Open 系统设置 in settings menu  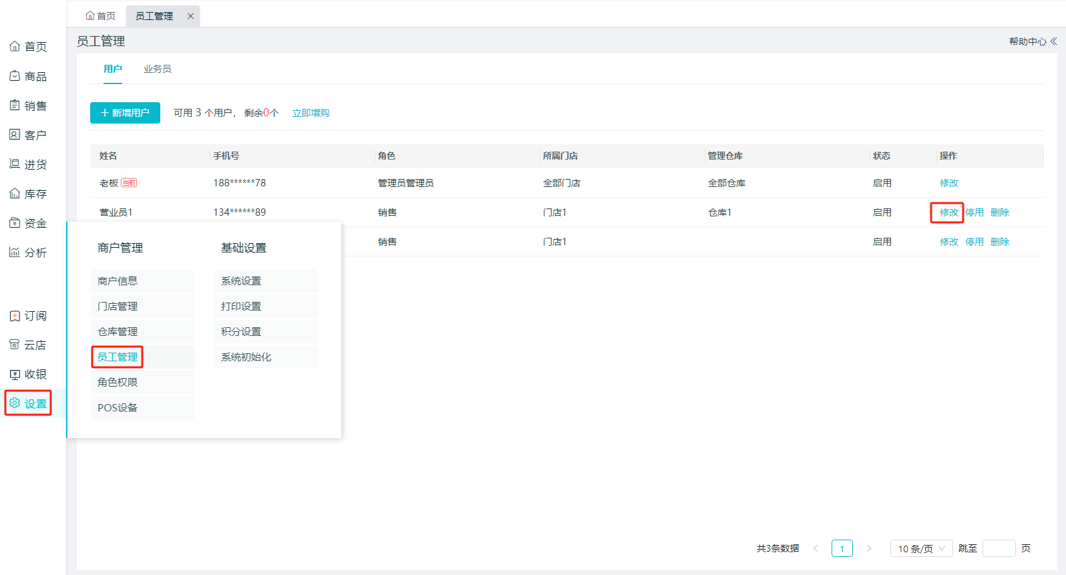[266, 281]
